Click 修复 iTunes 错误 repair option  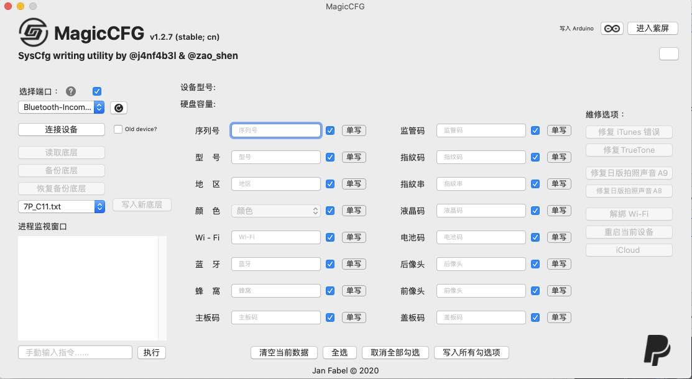coord(629,132)
